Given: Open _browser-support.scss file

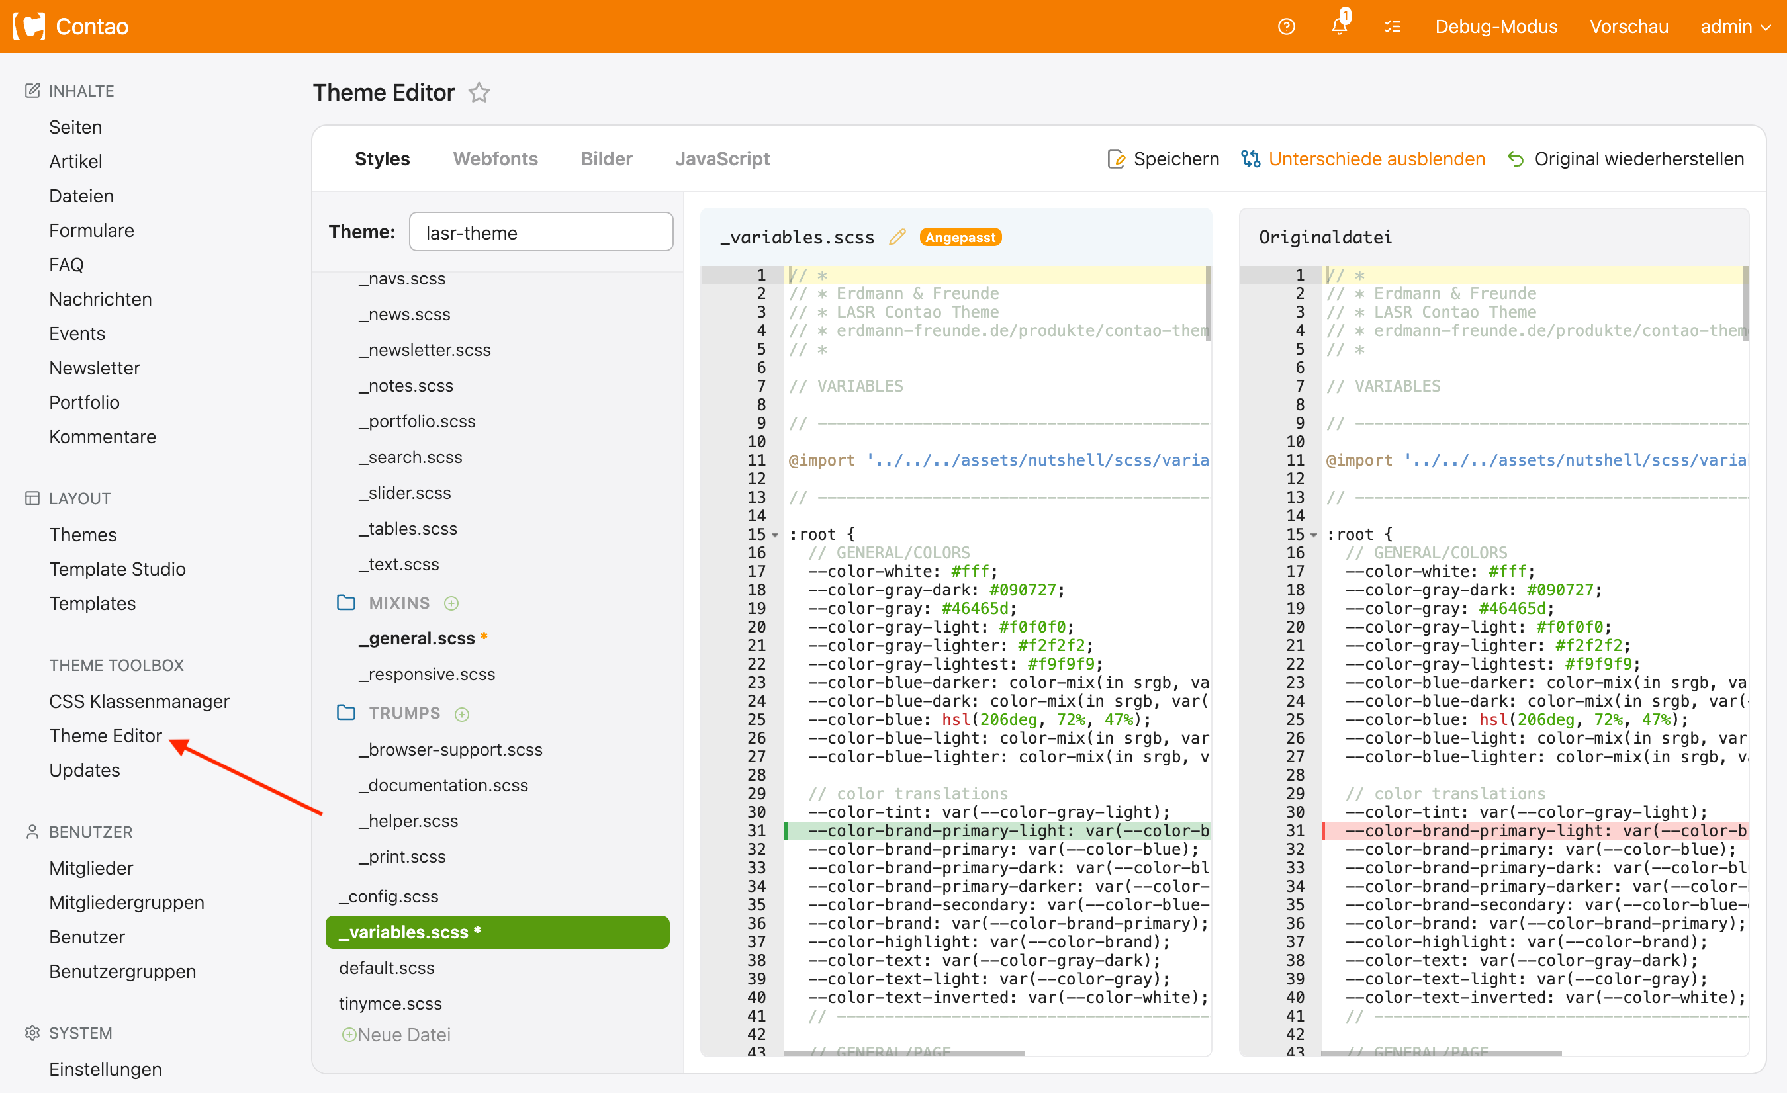Looking at the screenshot, I should [450, 750].
